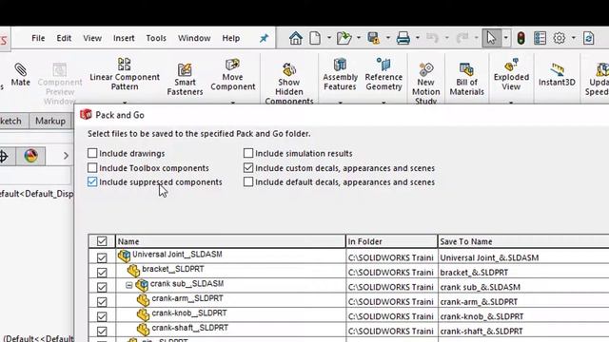Start a New Motion Study
Image resolution: width=609 pixels, height=342 pixels.
pyautogui.click(x=425, y=84)
